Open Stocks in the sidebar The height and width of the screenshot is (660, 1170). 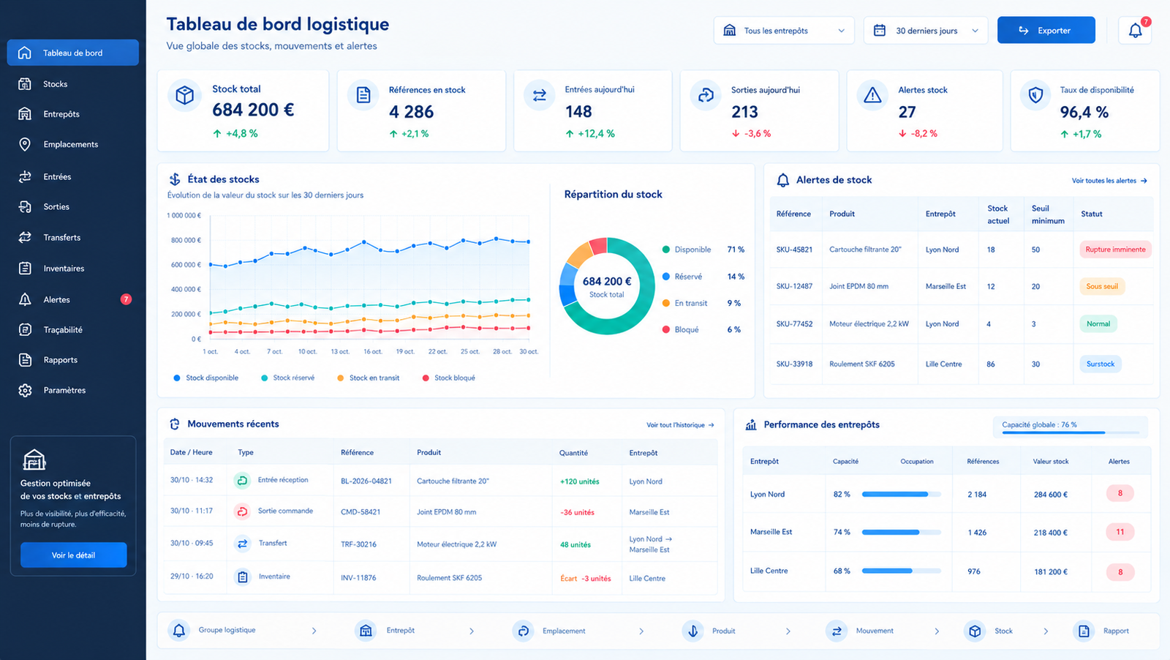[73, 84]
